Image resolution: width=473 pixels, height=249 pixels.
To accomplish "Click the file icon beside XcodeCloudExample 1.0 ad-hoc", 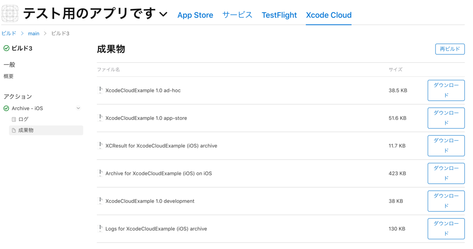I will pyautogui.click(x=100, y=90).
